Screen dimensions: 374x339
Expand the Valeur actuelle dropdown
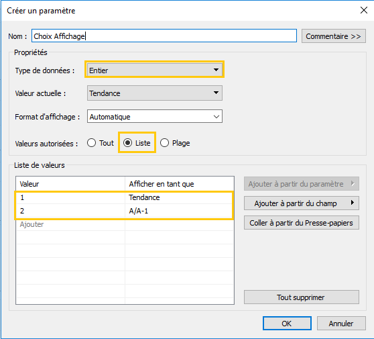155,93
